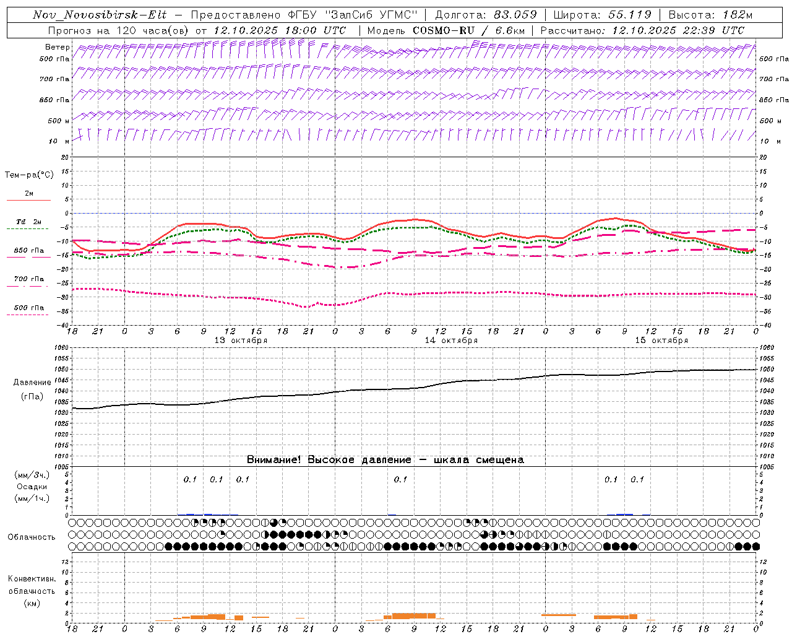The height and width of the screenshot is (634, 792).
Task: Click the Ветер panel label
Action: 58,47
